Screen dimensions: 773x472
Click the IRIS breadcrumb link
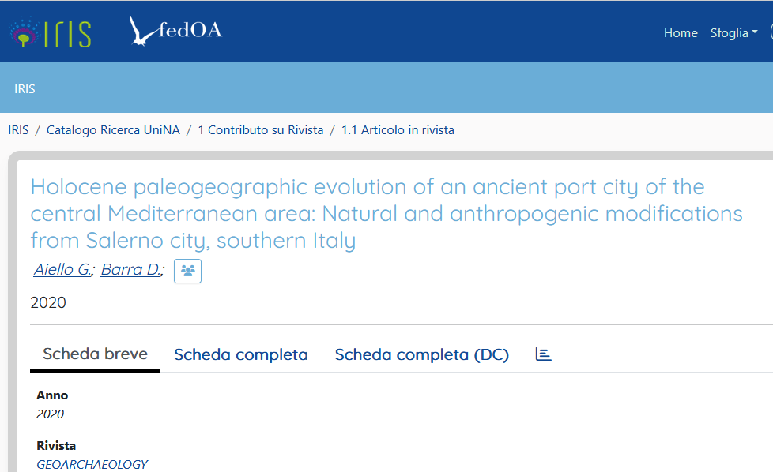[x=18, y=130]
